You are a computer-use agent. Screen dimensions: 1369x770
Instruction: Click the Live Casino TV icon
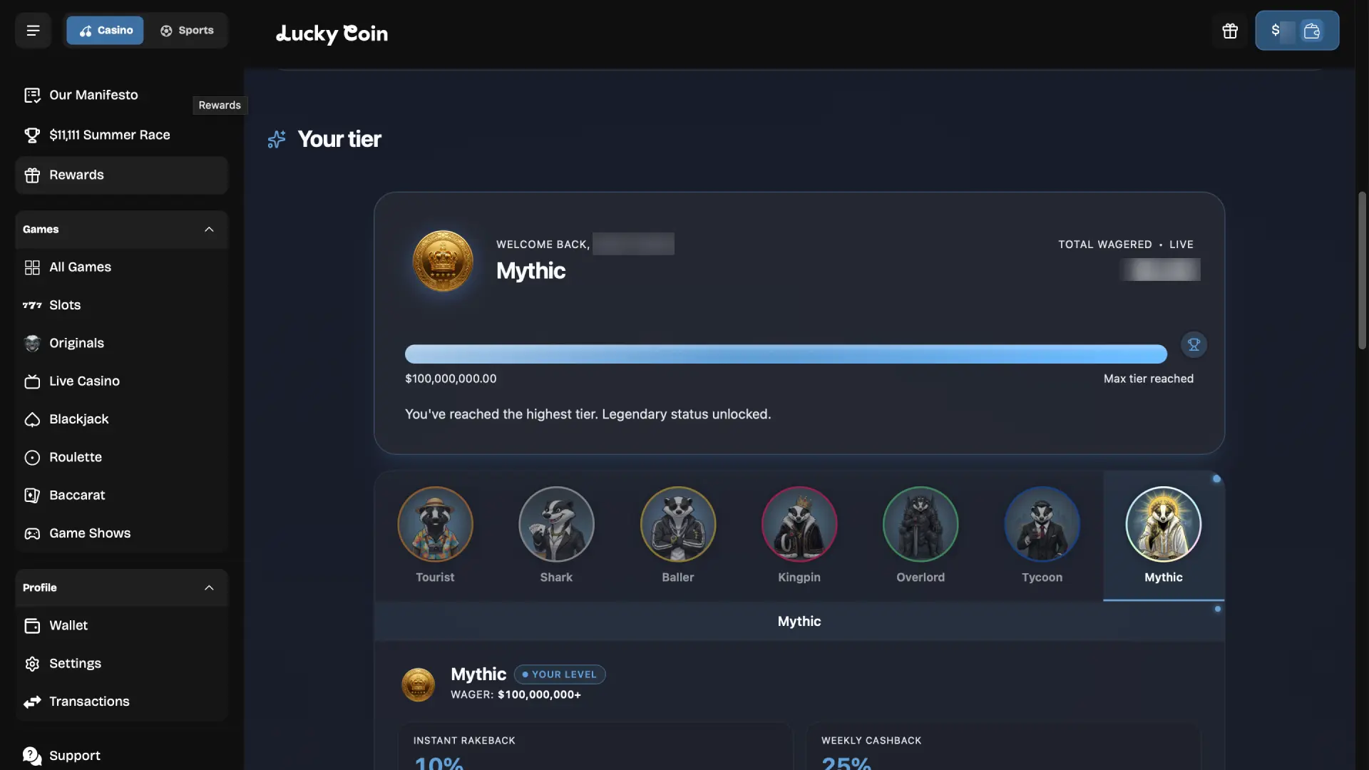click(32, 381)
